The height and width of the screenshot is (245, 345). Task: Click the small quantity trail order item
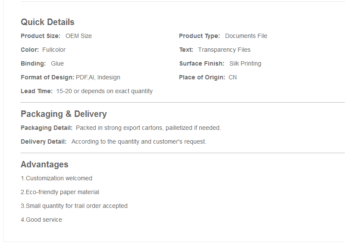point(74,206)
